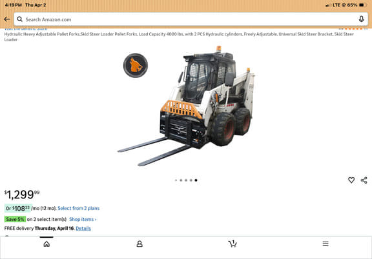The height and width of the screenshot is (259, 372).
Task: Tap 'Or $108.33 /mo (12 mo)' text
Action: [30, 208]
